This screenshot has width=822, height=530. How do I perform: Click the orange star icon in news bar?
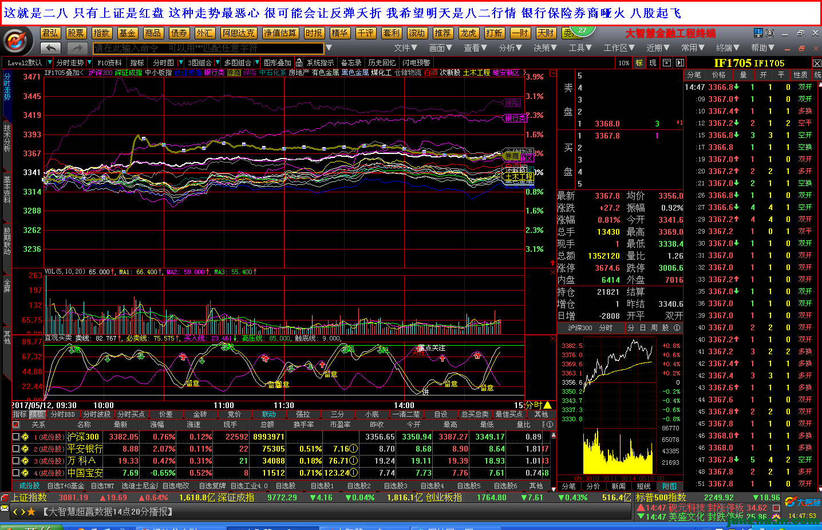pos(31,512)
